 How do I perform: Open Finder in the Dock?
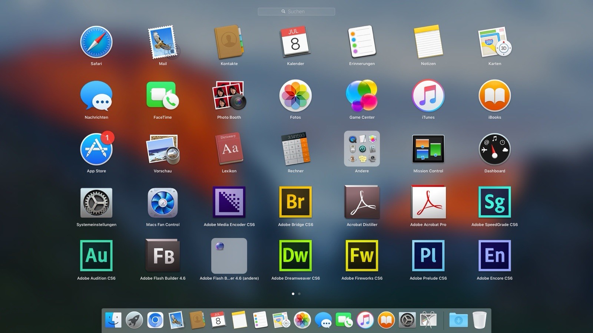113,320
